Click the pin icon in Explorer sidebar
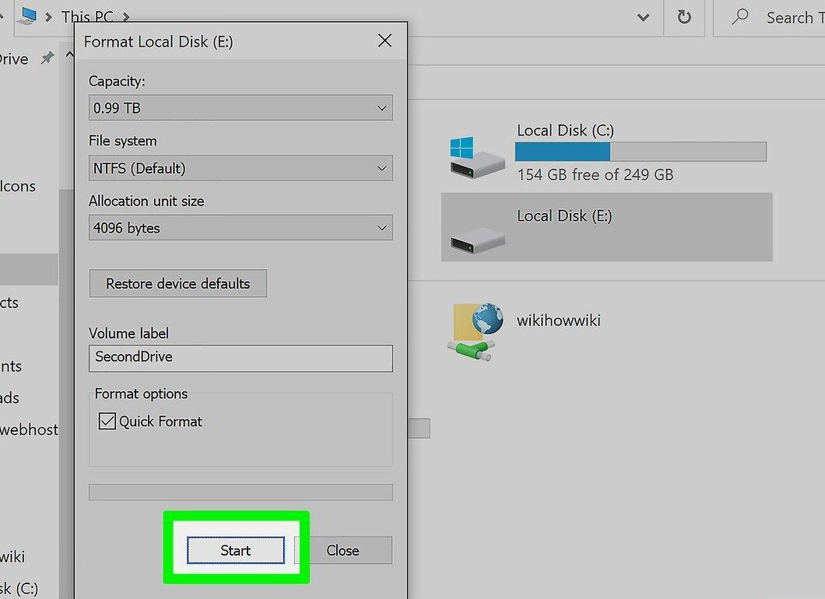The height and width of the screenshot is (599, 825). (x=47, y=58)
